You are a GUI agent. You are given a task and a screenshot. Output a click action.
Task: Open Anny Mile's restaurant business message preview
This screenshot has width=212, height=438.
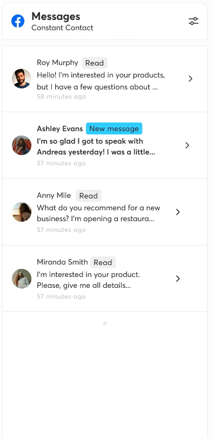(98, 214)
